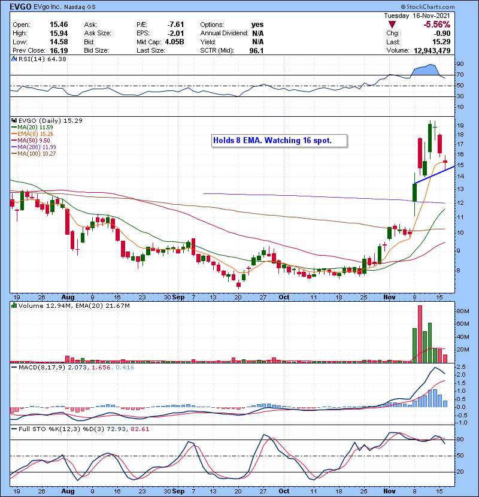Select the EPS value -2.01

(x=175, y=34)
